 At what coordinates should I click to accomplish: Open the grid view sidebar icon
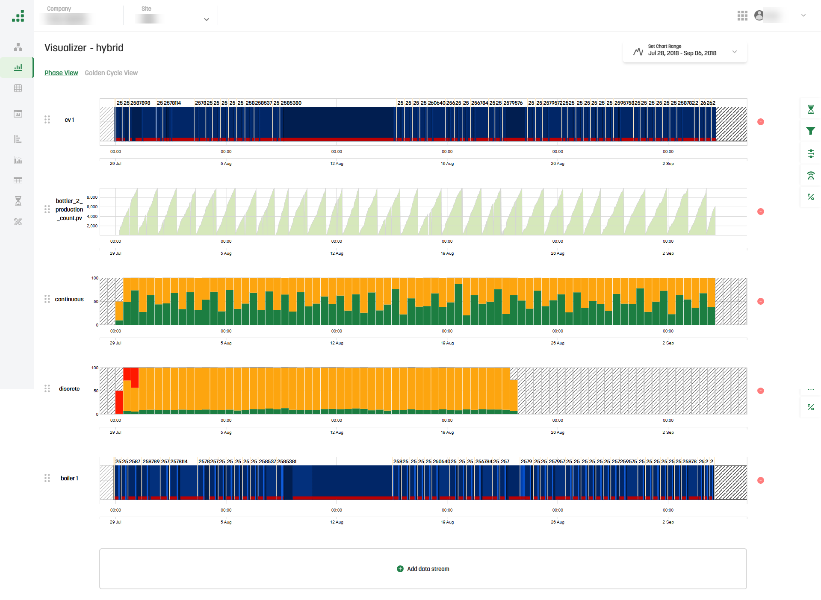click(x=18, y=88)
